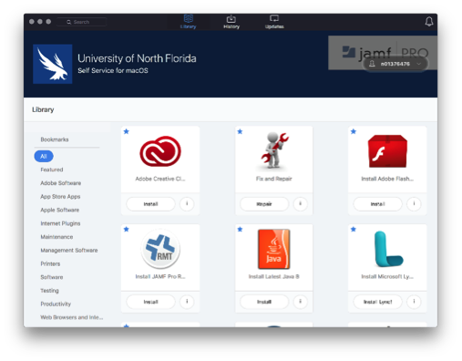Show info for Install Latest Java 8
Image resolution: width=462 pixels, height=361 pixels.
click(x=300, y=302)
